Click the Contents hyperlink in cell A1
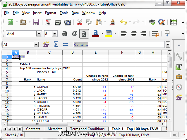The image size is (187, 140). tap(18, 57)
